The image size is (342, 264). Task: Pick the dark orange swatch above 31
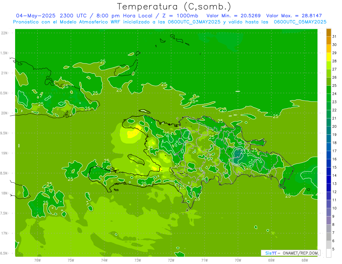(329, 32)
